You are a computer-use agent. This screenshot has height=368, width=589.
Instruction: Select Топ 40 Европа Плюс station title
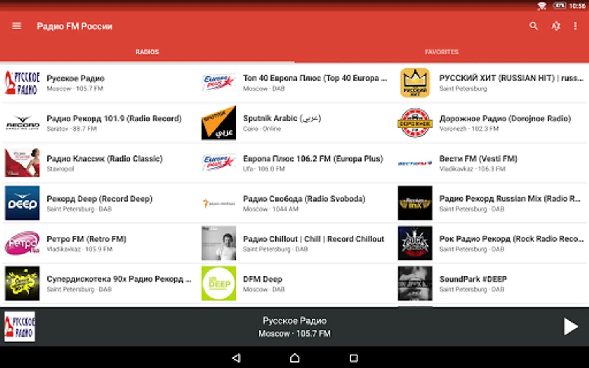coord(315,78)
